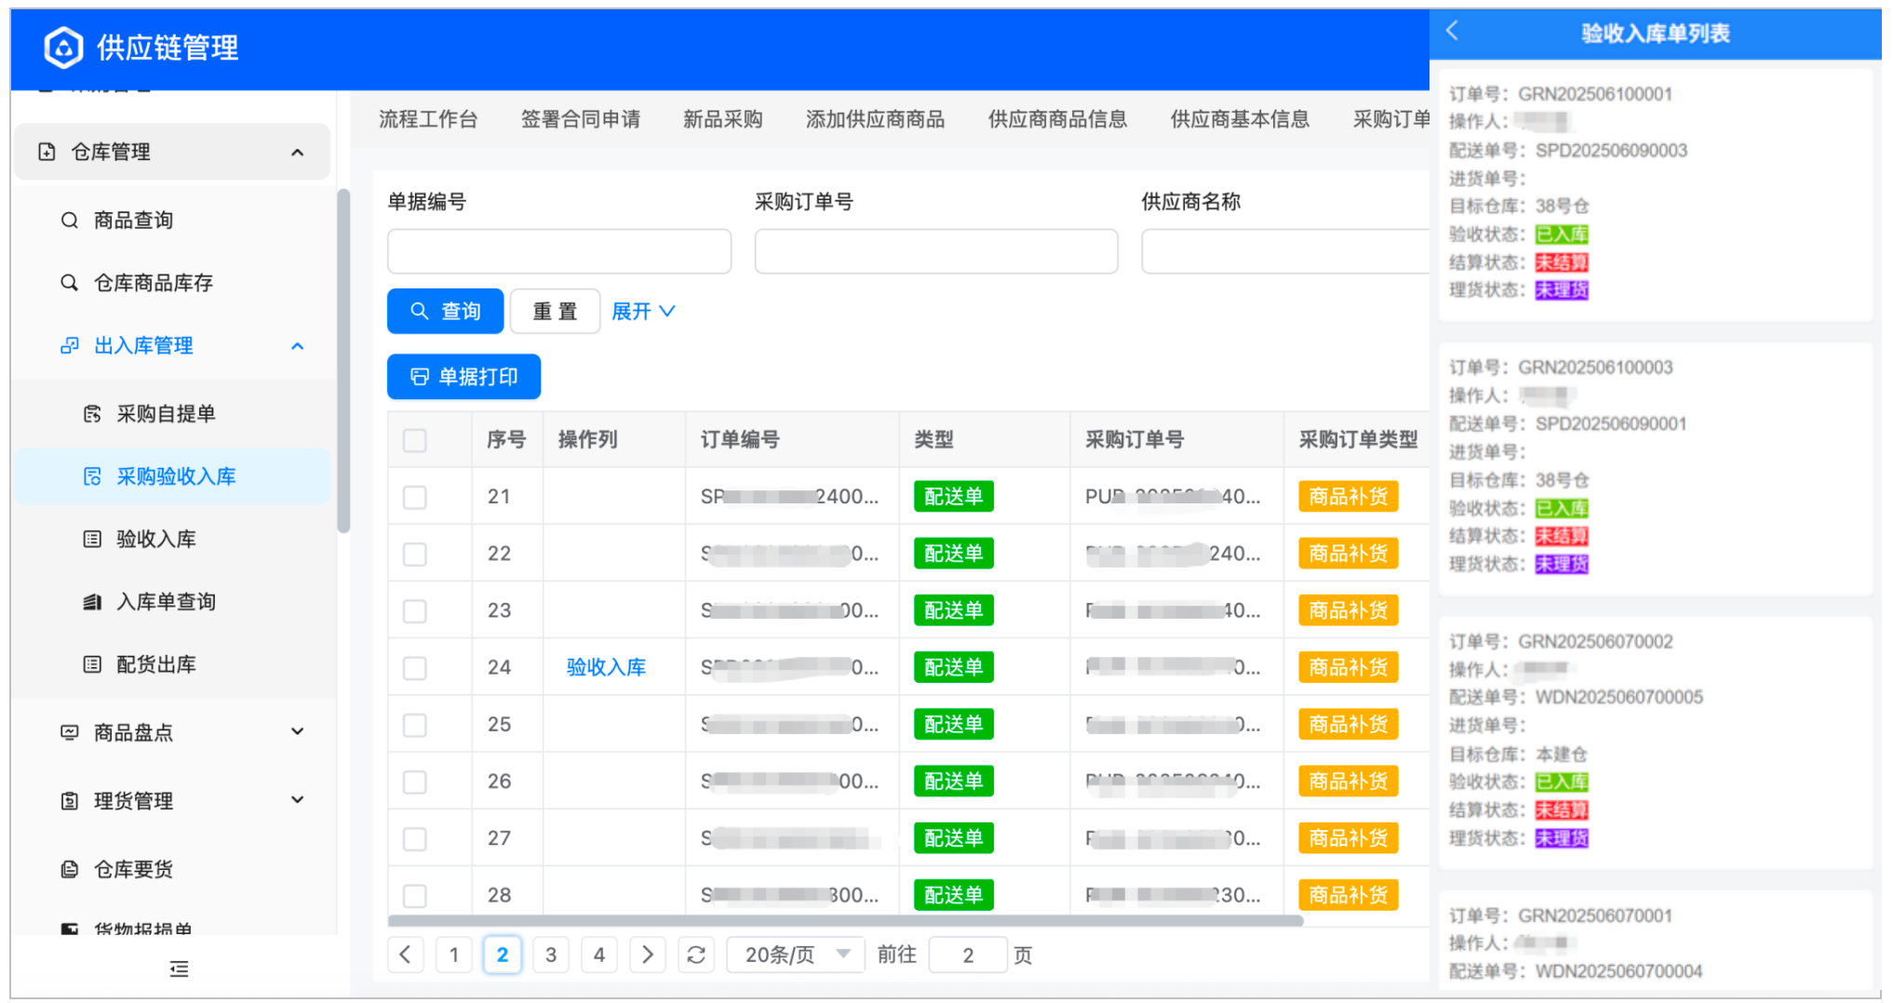The image size is (1893, 1003).
Task: Go to page 4
Action: click(x=599, y=955)
